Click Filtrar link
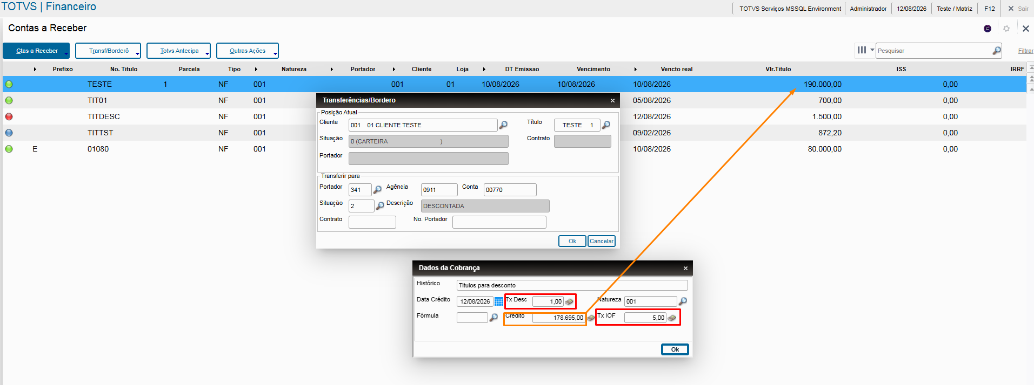Image resolution: width=1034 pixels, height=385 pixels. (x=1025, y=51)
